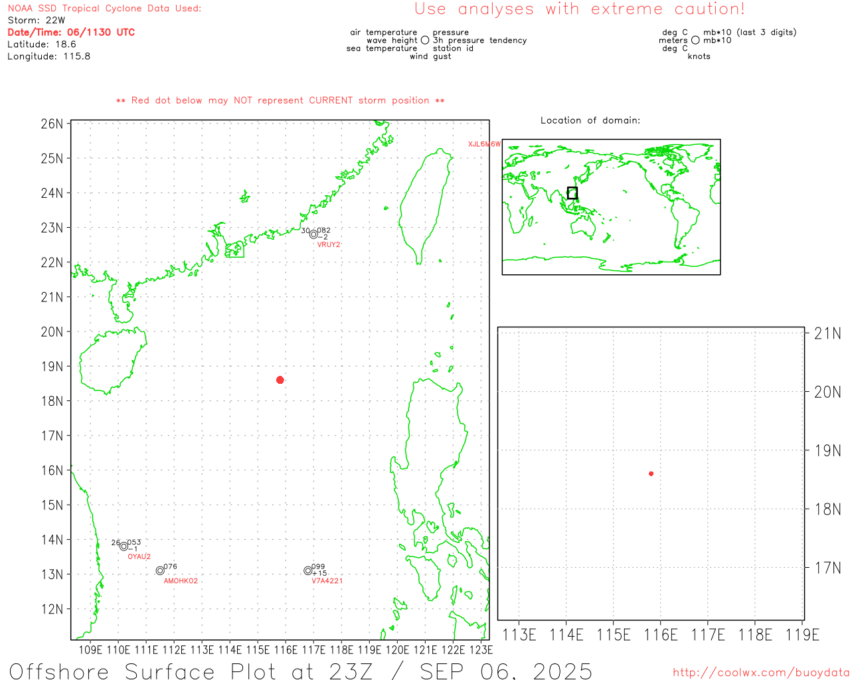This screenshot has height=680, width=850.
Task: Click '3h pressure tendency' in the legend
Action: [x=480, y=41]
